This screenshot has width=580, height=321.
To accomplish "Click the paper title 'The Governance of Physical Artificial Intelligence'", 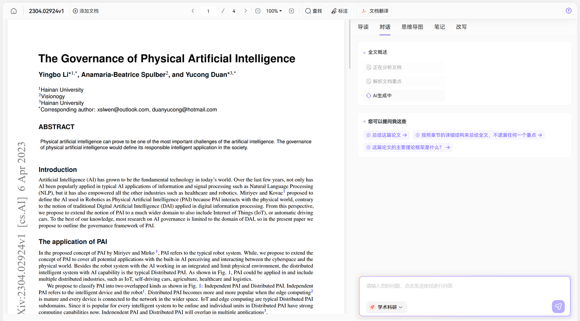I will (167, 59).
